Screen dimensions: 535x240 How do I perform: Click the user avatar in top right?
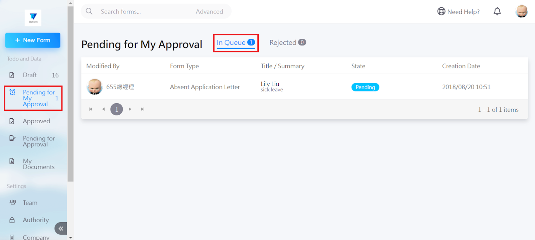point(522,11)
